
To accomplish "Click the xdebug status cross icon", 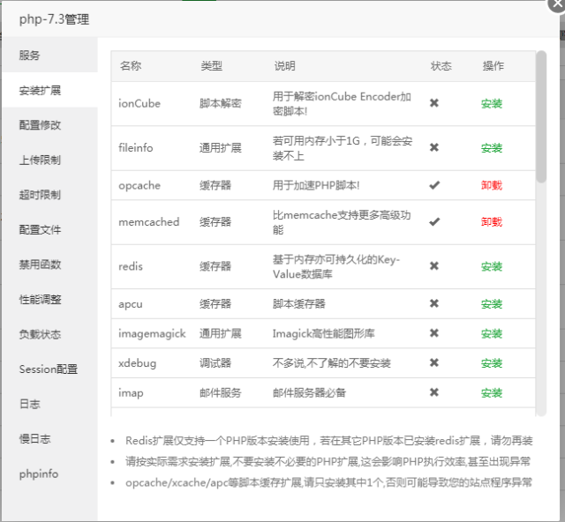I will [434, 362].
